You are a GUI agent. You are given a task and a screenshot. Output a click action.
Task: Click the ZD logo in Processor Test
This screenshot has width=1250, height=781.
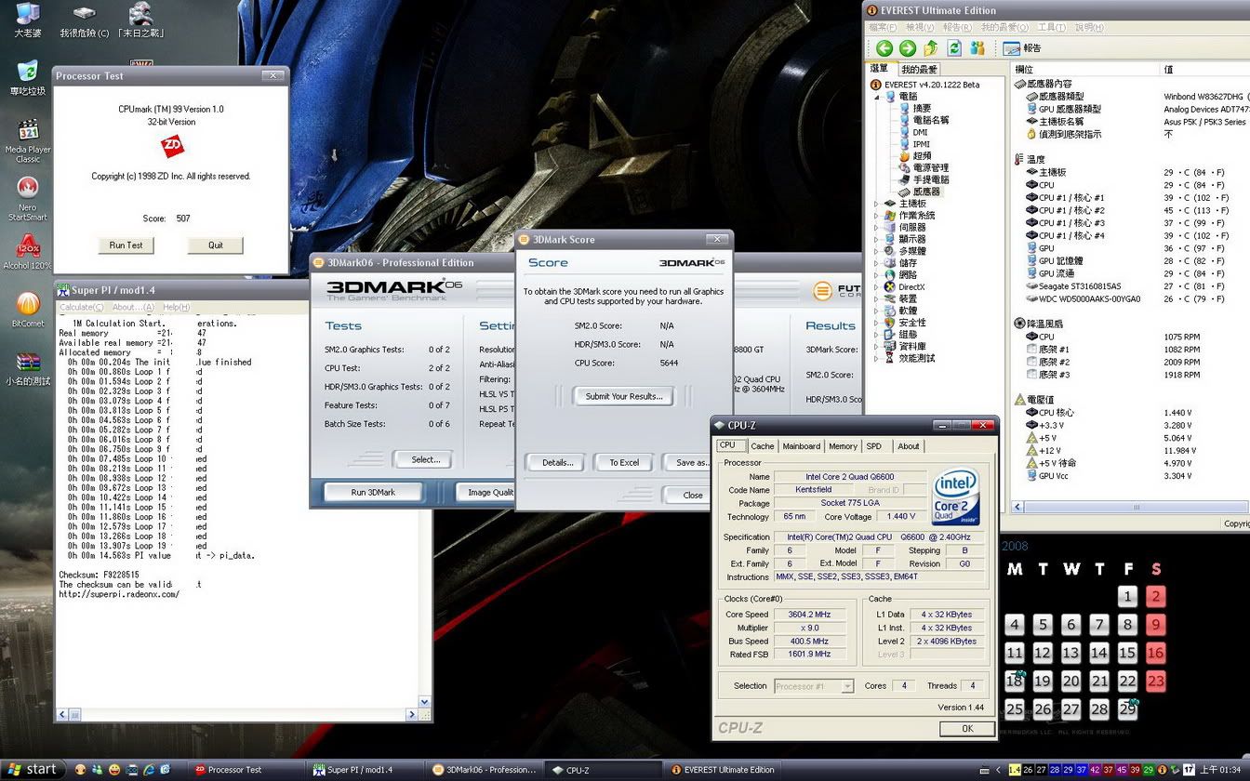(172, 146)
